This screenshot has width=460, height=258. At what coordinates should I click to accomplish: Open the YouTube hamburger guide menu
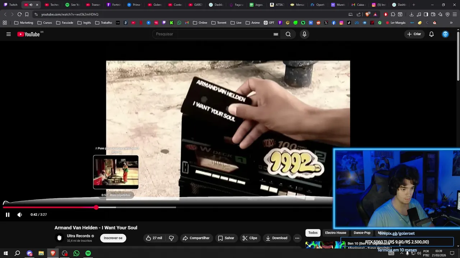point(9,34)
